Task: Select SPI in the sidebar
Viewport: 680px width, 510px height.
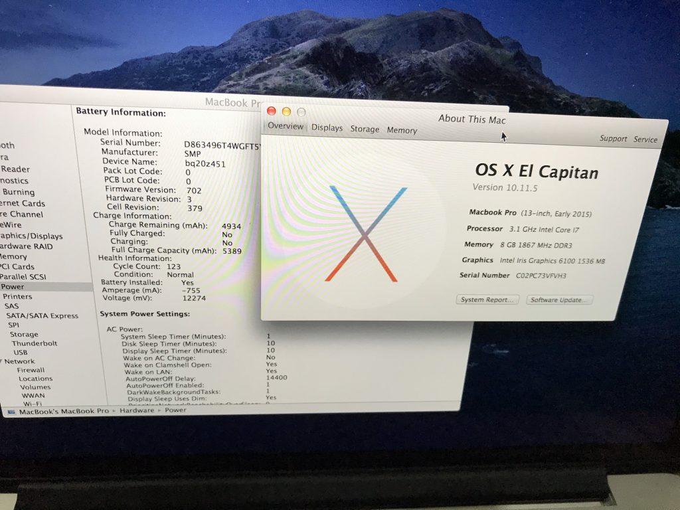Action: point(13,325)
